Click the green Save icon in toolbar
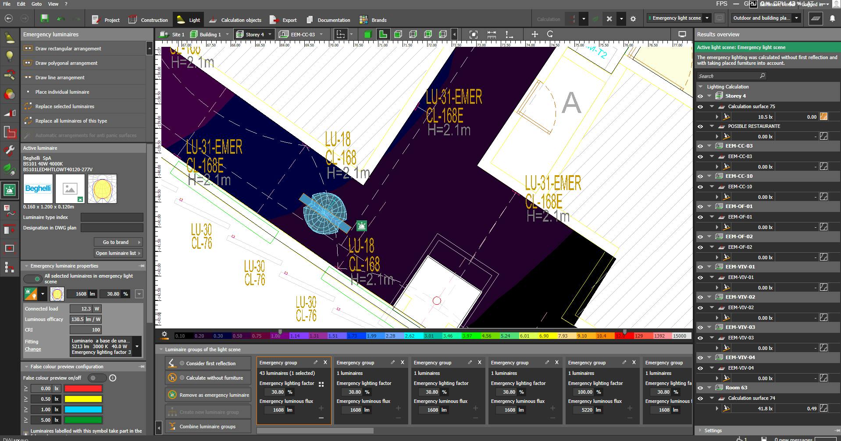The width and height of the screenshot is (841, 441). click(x=44, y=18)
